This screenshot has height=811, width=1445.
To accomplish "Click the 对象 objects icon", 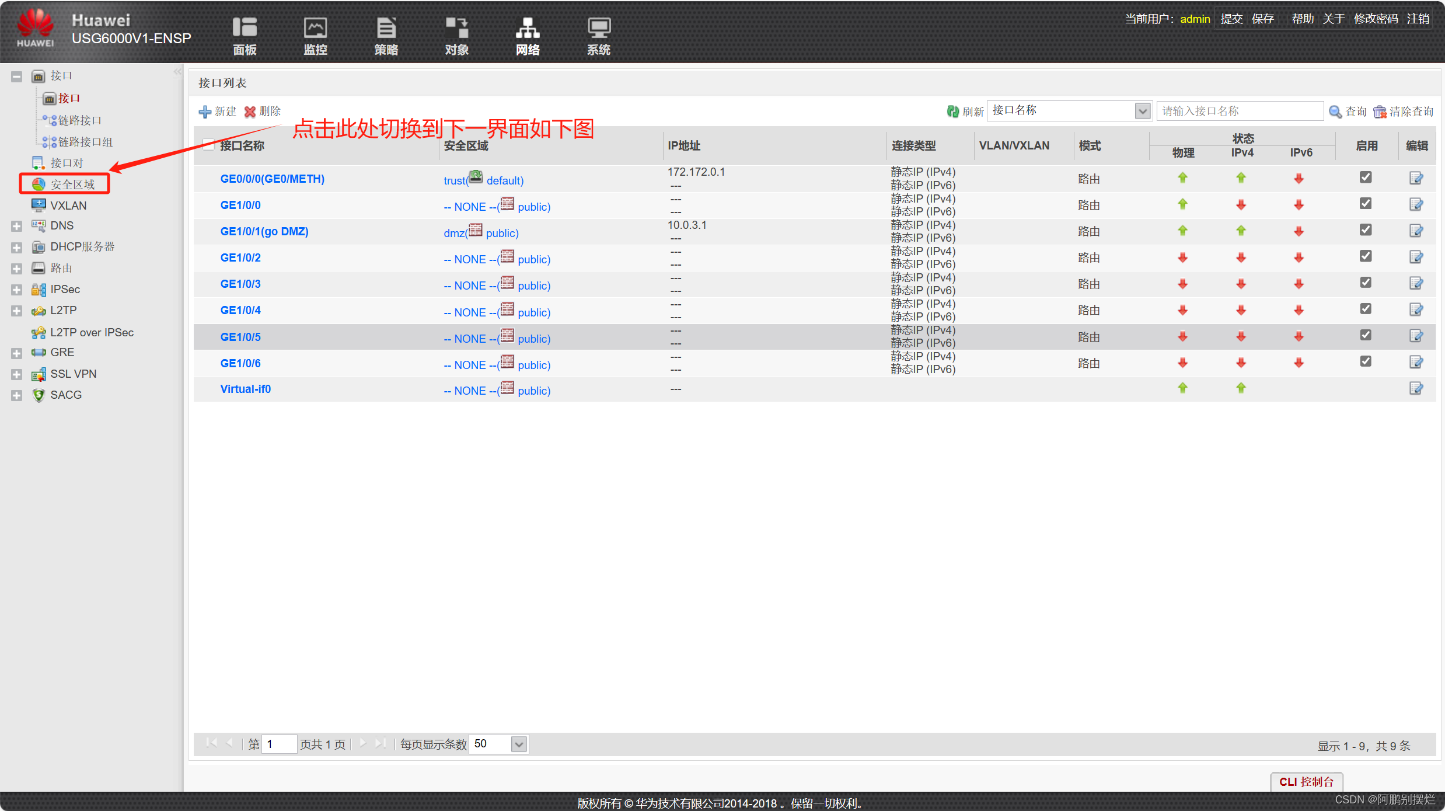I will [x=457, y=28].
